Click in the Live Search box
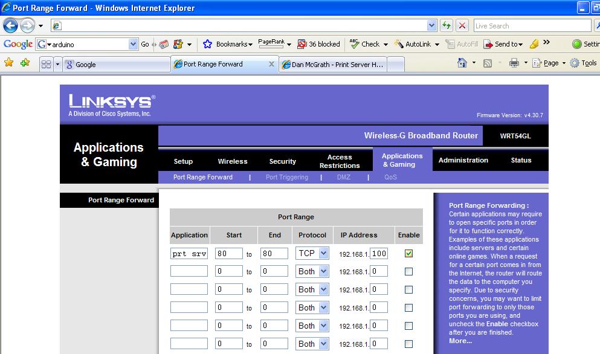 (532, 25)
